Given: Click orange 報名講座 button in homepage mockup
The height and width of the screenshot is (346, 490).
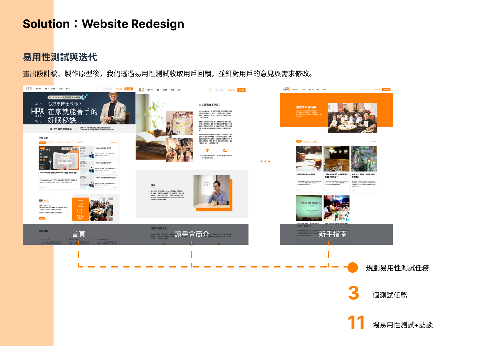Looking at the screenshot, I should [129, 89].
